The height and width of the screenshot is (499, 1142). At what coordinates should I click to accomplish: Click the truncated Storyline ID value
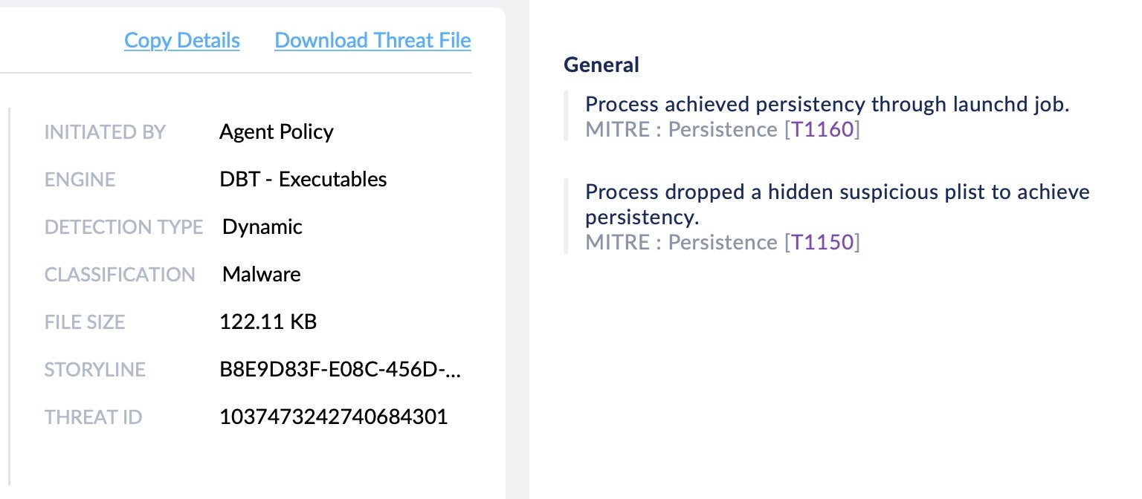(340, 370)
